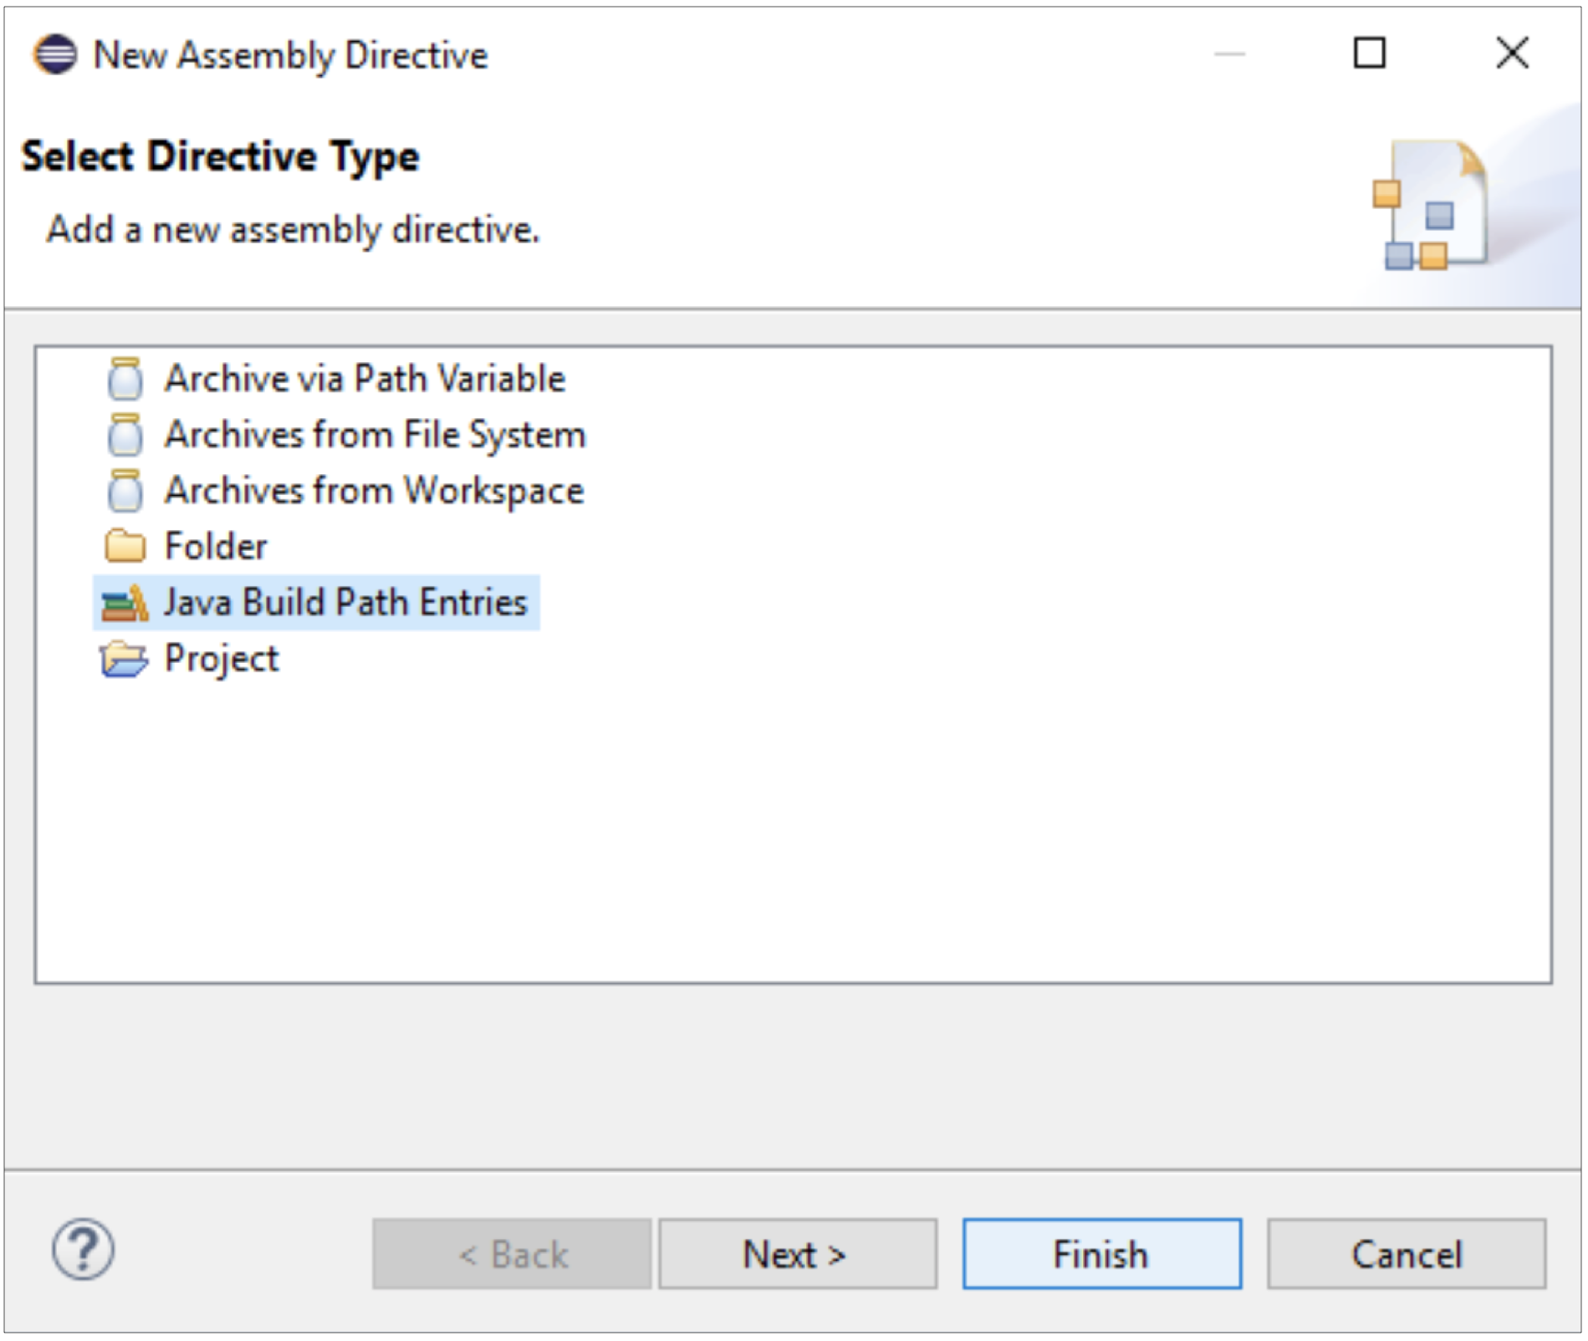Select Archives from File System entry
This screenshot has height=1341, width=1588.
coord(375,435)
